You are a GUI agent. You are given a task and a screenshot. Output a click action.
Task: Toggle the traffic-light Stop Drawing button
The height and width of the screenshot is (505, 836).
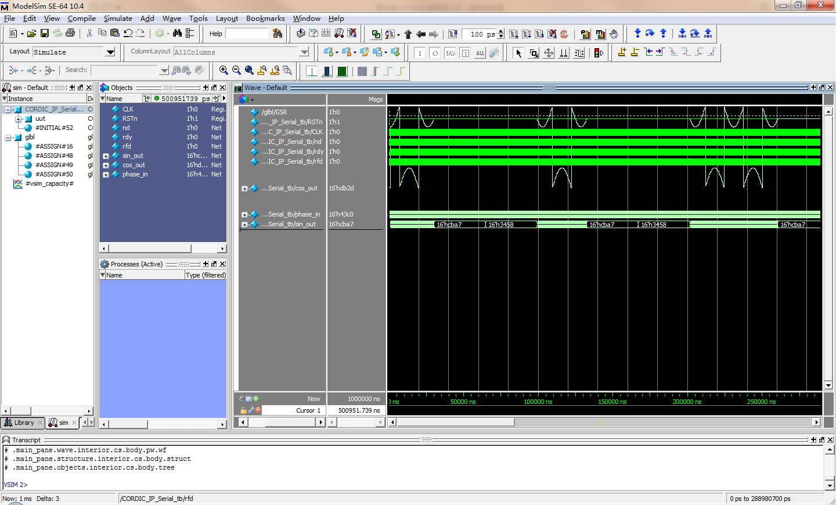coord(599,53)
